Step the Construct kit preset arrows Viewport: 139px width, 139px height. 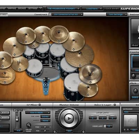tap(50, 15)
